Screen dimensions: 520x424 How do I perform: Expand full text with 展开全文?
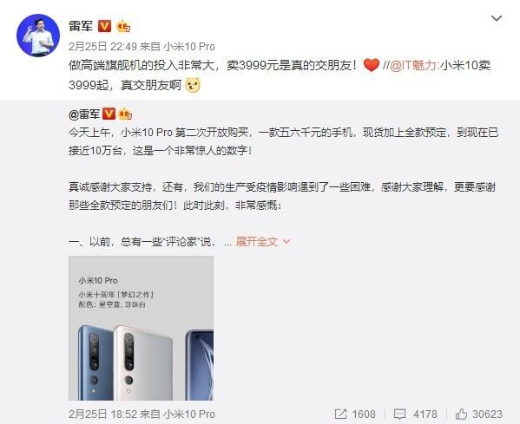tap(257, 242)
